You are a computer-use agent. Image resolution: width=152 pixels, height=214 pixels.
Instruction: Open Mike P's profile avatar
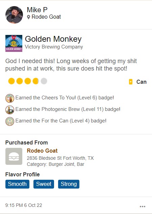pos(14,15)
